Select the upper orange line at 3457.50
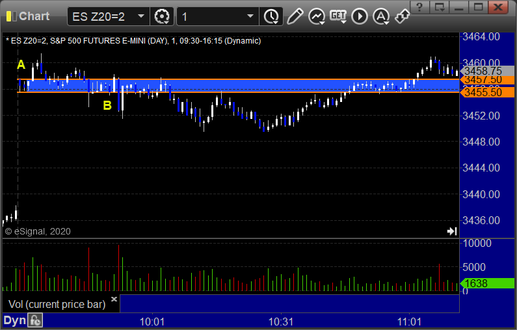 point(238,79)
